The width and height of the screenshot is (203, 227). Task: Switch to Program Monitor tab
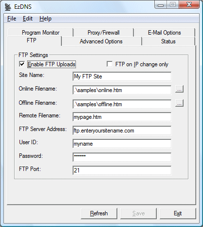(x=40, y=33)
